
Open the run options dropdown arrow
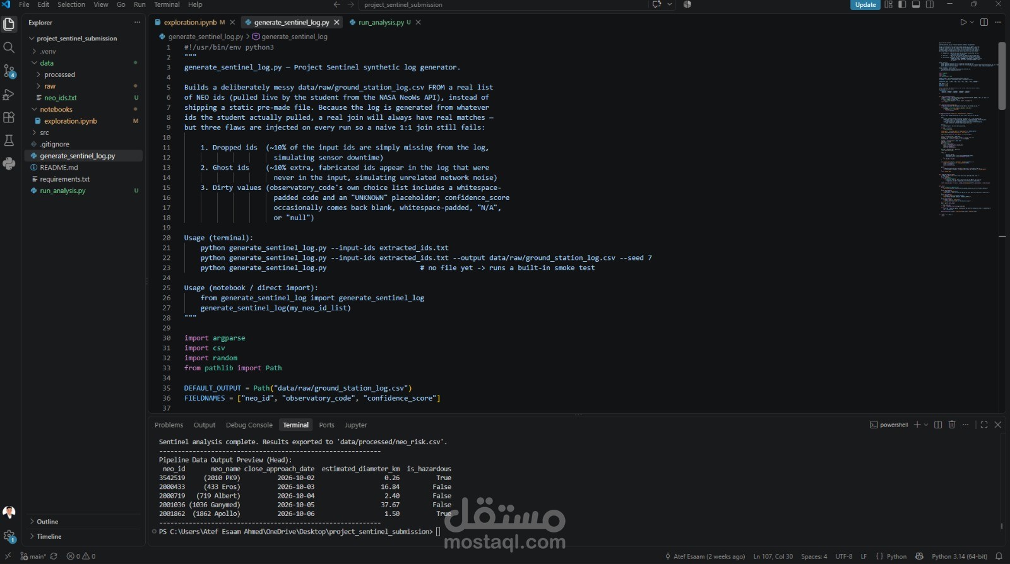click(971, 22)
